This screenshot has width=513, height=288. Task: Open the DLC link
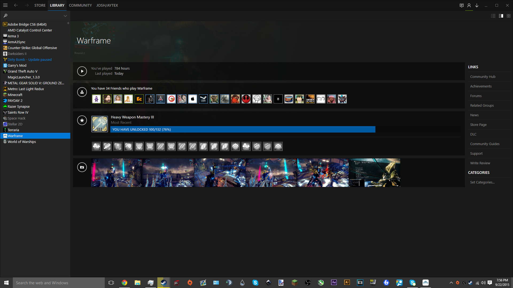click(473, 134)
